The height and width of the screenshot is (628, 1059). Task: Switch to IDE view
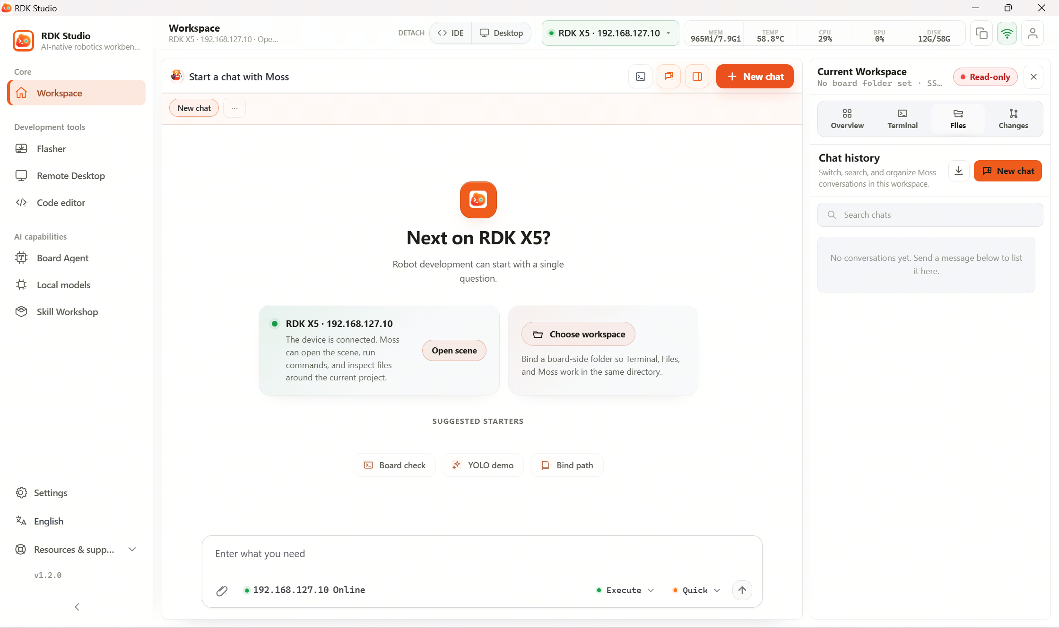click(451, 33)
